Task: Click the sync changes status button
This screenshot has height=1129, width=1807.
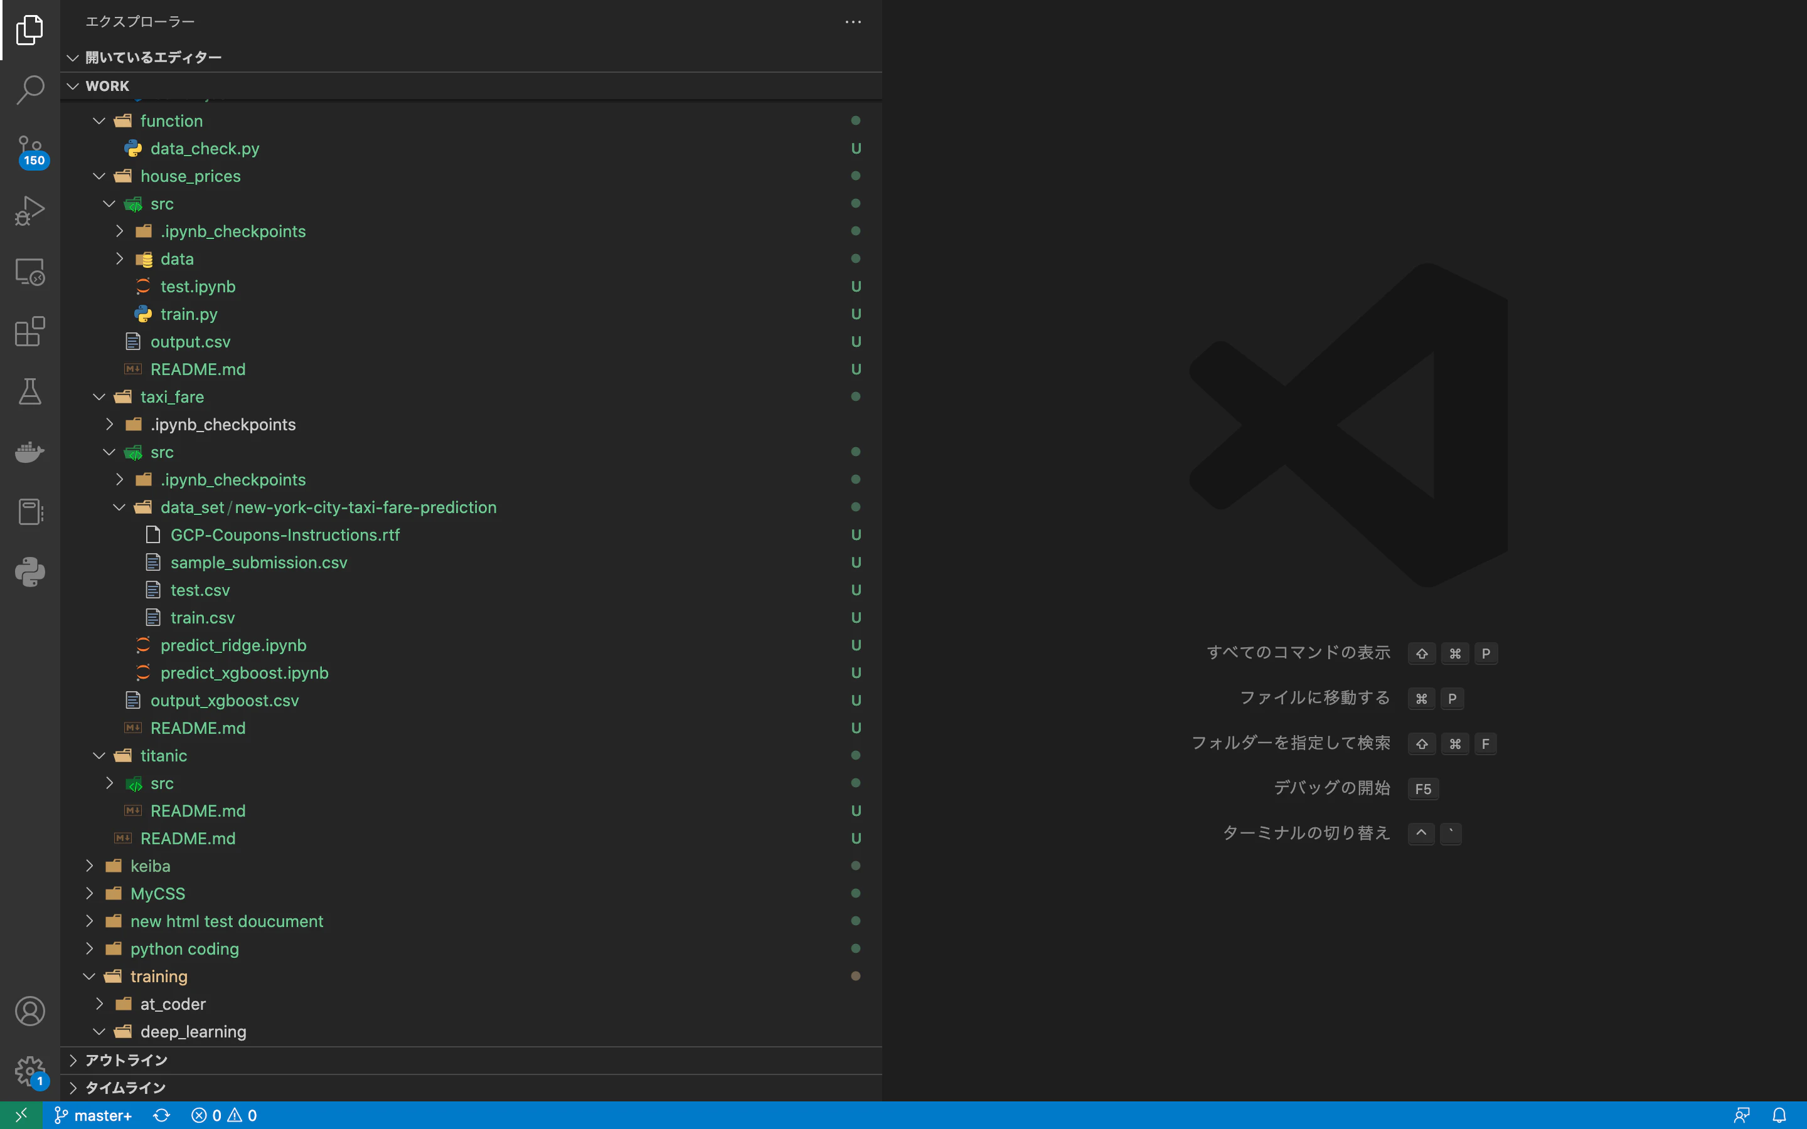Action: coord(161,1116)
